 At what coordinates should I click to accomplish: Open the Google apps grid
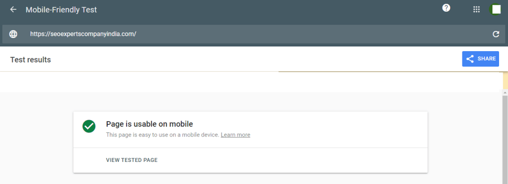click(476, 9)
